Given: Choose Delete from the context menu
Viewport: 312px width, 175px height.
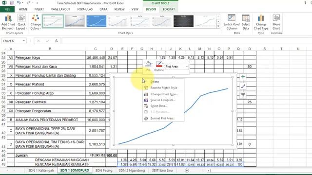Looking at the screenshot, I should click(x=155, y=82).
